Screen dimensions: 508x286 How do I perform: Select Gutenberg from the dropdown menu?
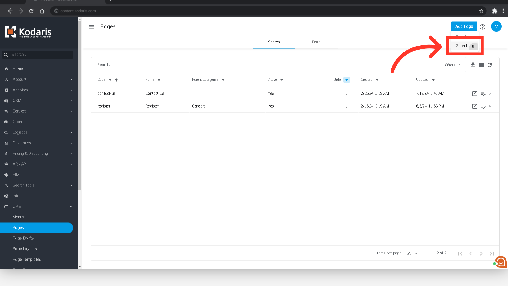pyautogui.click(x=465, y=46)
